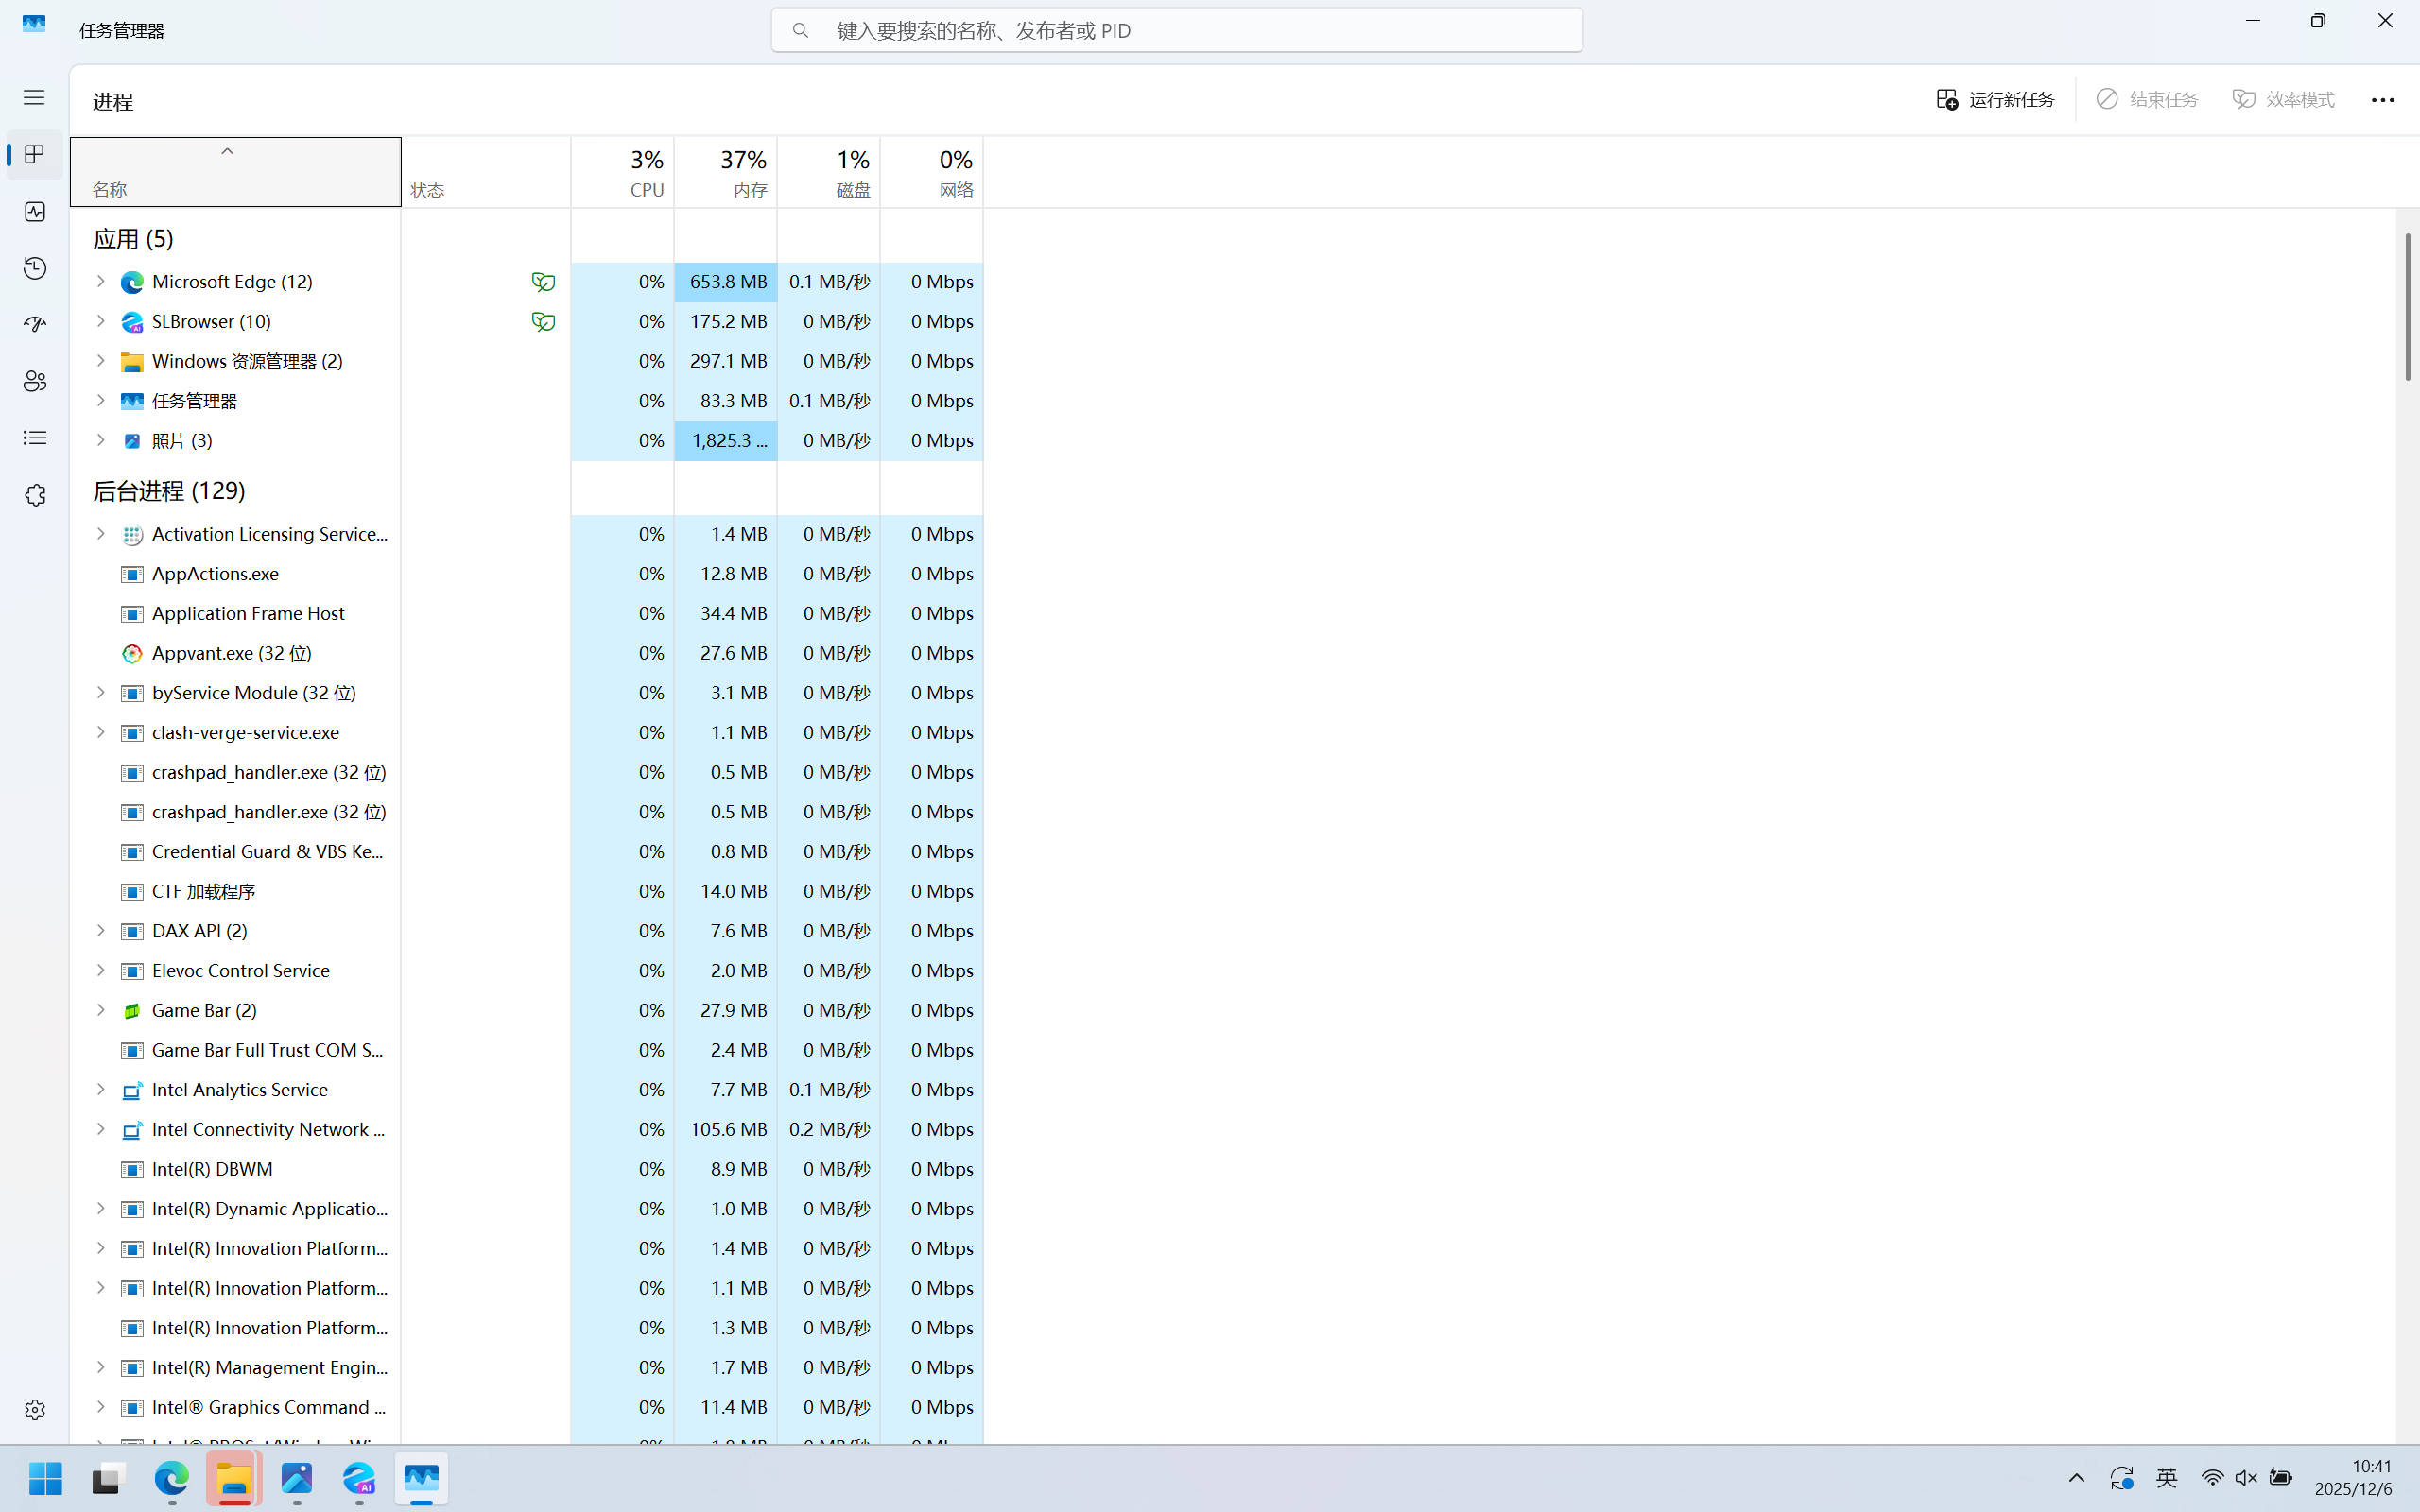The image size is (2420, 1512).
Task: Expand the clash-verge-service.exe entry
Action: 100,732
